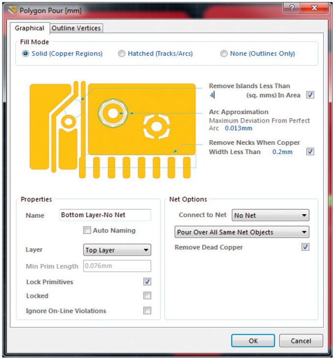Image resolution: width=335 pixels, height=359 pixels.
Task: Open the Layer dropdown
Action: (x=117, y=250)
